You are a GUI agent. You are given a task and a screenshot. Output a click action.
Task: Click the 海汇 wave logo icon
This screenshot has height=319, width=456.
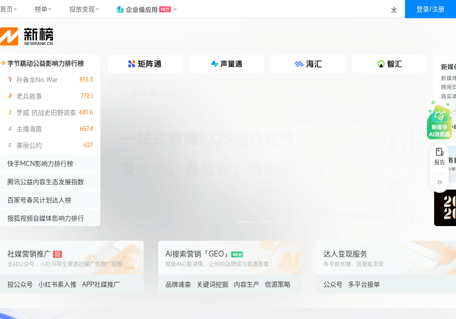[299, 64]
